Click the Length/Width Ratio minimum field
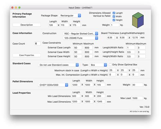 131,48
